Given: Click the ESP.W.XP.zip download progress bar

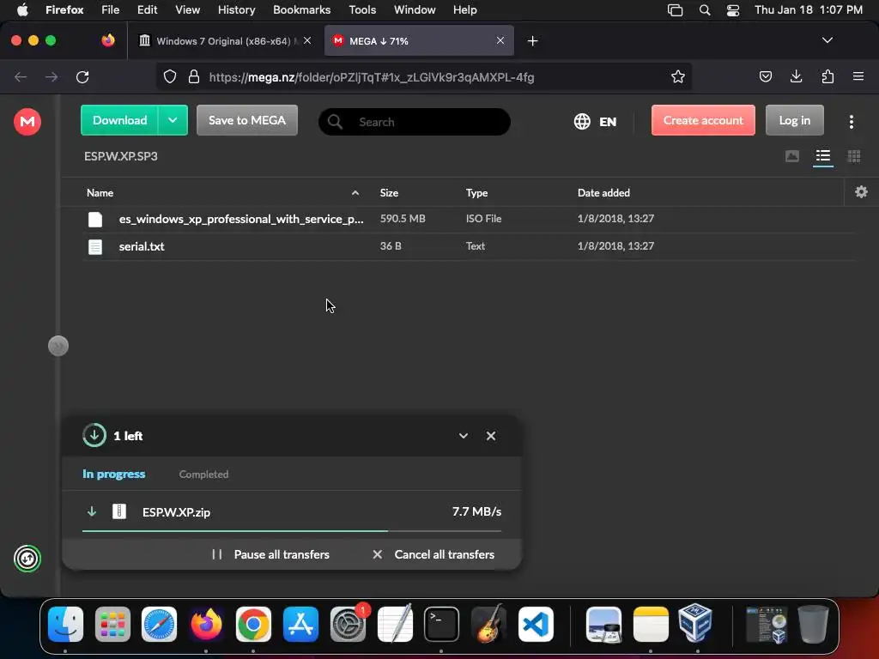Looking at the screenshot, I should 292,530.
